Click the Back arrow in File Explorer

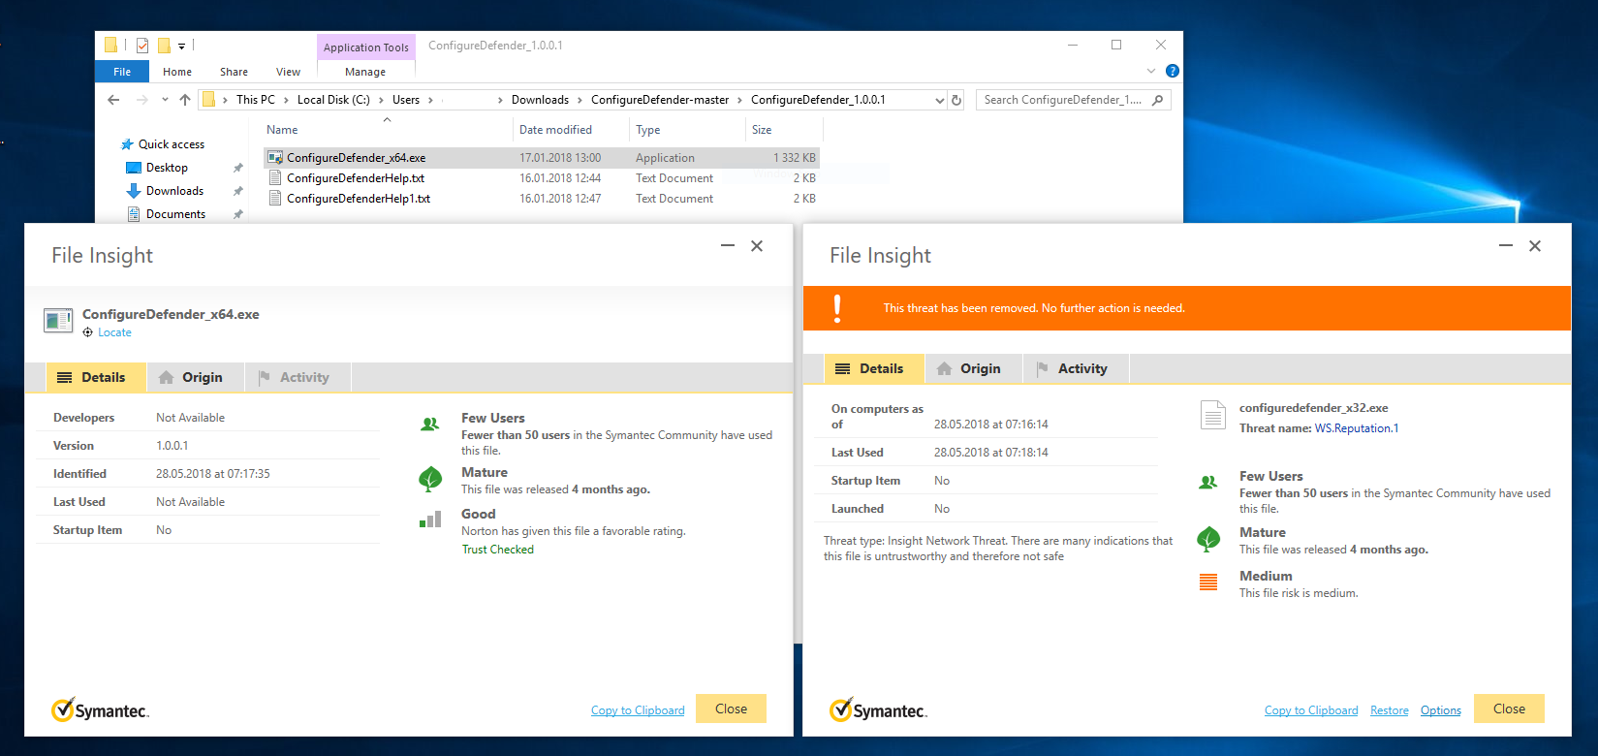pos(114,100)
